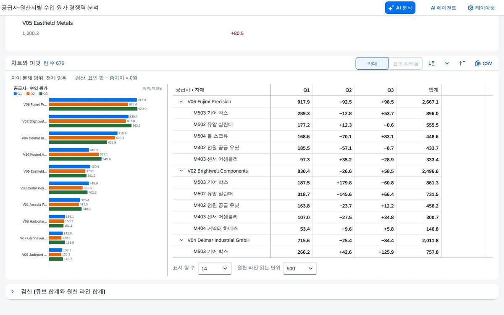Click 검산: 요인 합 − 총차이 text

point(106,78)
